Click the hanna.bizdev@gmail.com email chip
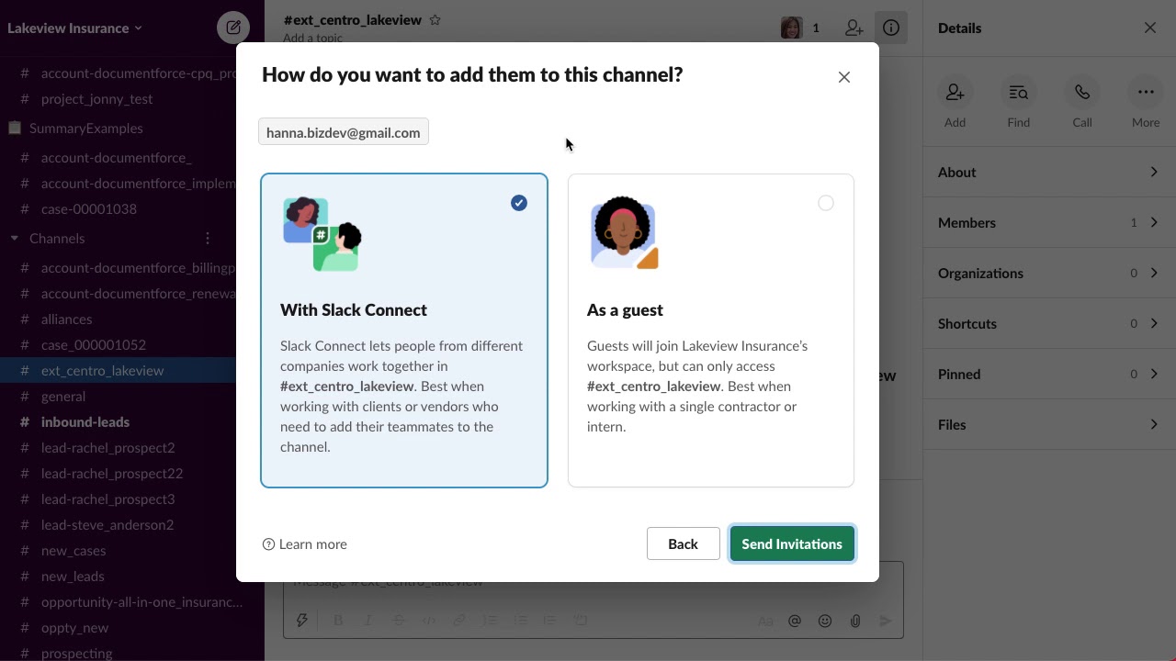The image size is (1176, 661). (344, 132)
